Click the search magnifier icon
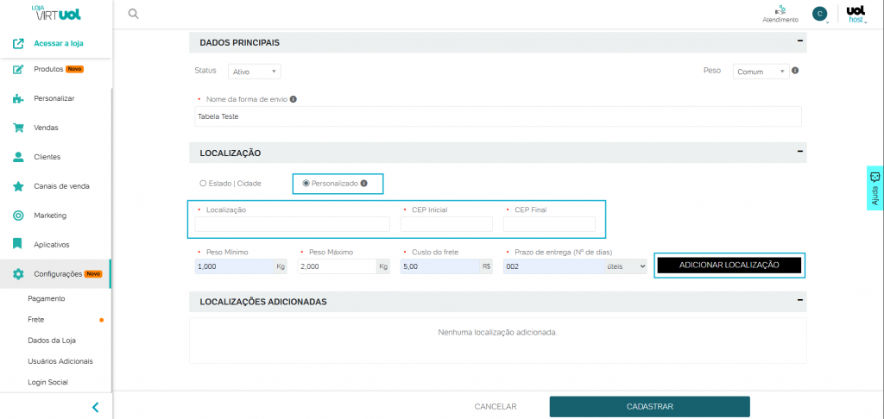 coord(133,14)
